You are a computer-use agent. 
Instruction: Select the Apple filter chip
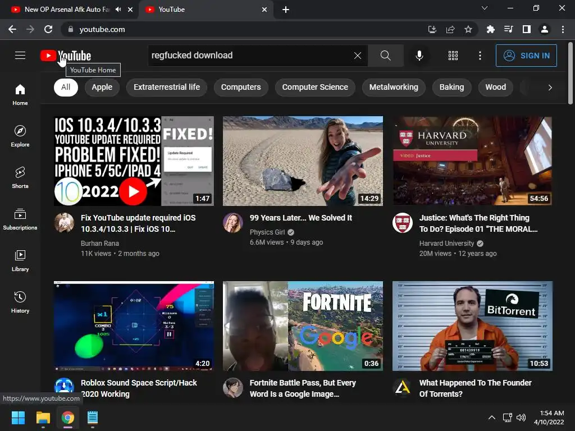pos(102,87)
